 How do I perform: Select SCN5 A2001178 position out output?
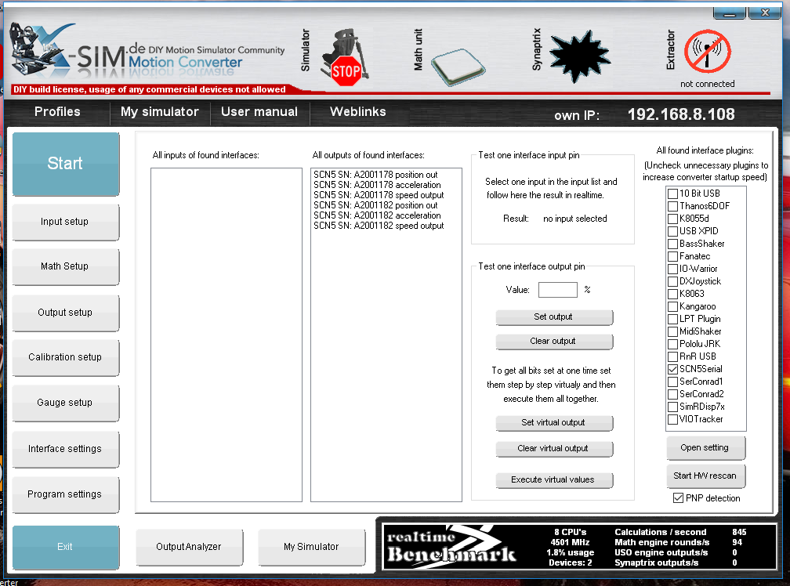(375, 175)
